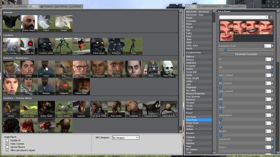Spawn the Antlion Guard NPC

click(x=46, y=109)
